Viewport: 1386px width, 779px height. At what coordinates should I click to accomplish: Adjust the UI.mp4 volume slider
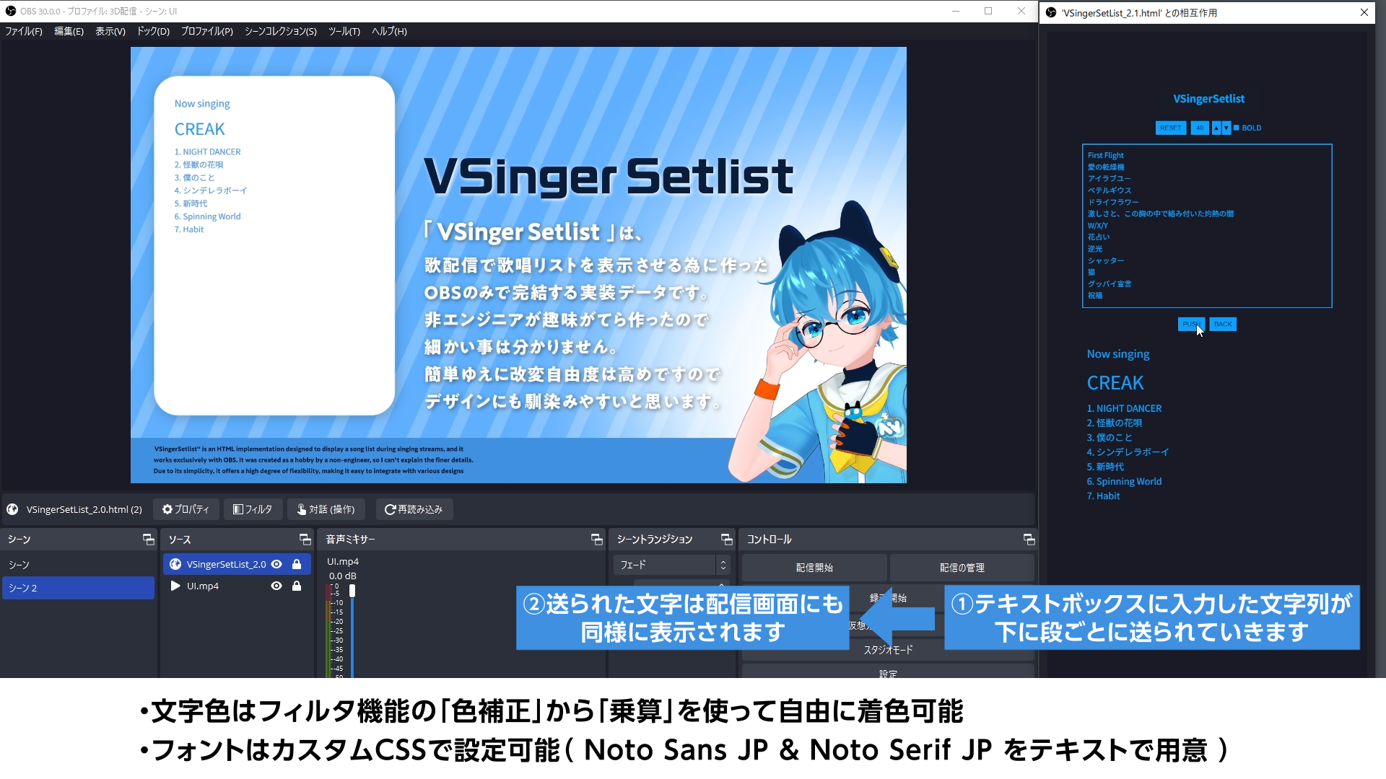tap(352, 590)
